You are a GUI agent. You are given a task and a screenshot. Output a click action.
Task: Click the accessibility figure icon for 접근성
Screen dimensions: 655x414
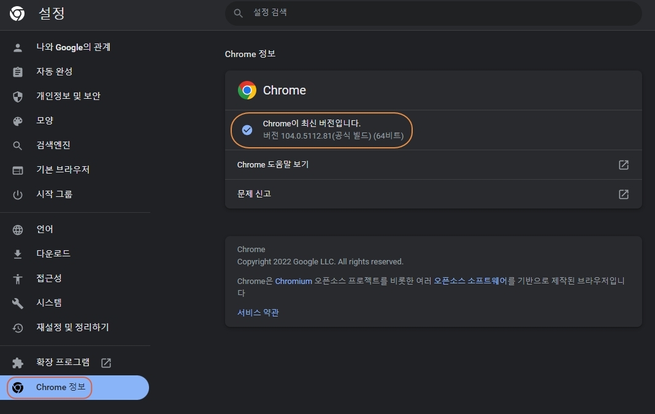(18, 278)
